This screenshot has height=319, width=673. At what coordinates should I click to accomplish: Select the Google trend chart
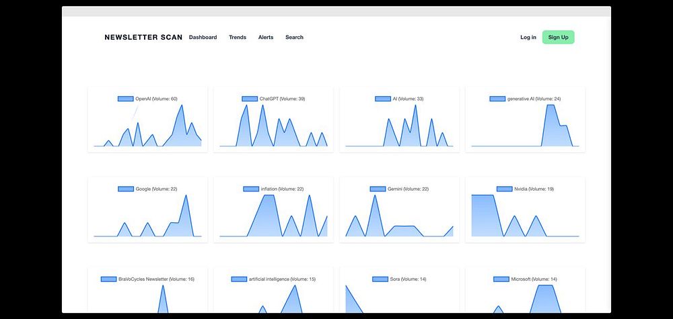(147, 210)
